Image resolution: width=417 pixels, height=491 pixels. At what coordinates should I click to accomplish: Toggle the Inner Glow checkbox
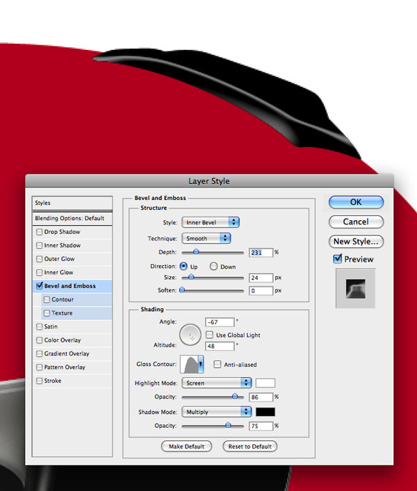(x=39, y=272)
